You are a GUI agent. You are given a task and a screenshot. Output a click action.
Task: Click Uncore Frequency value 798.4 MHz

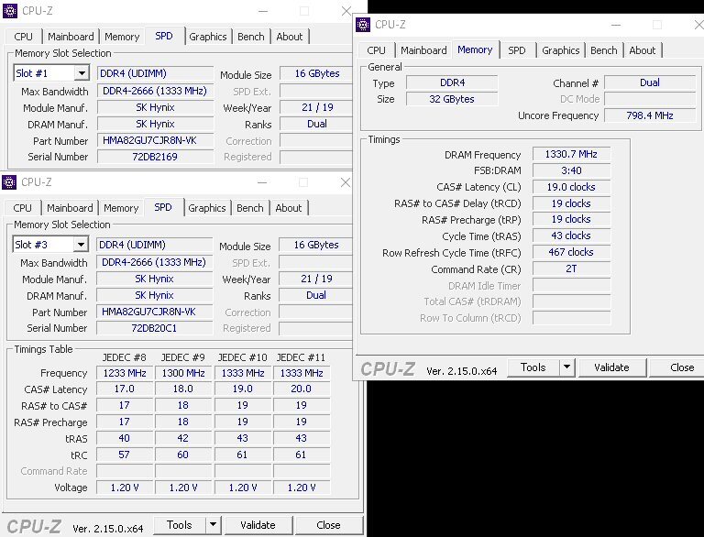coord(650,115)
